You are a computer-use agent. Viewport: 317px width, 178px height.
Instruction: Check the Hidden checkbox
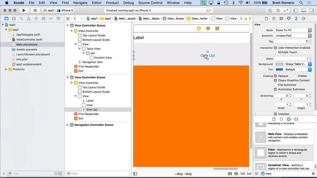pos(295,76)
